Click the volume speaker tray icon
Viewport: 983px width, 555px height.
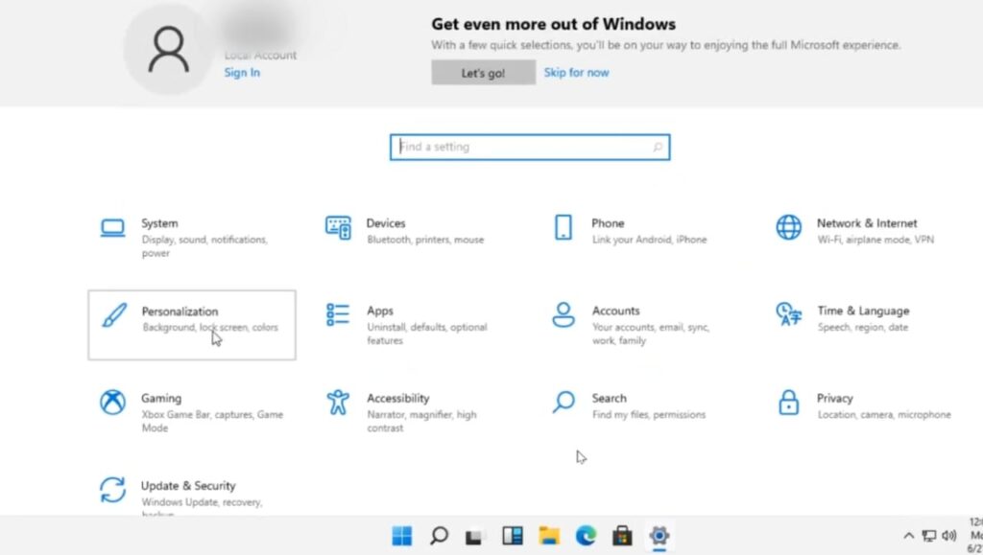point(949,536)
